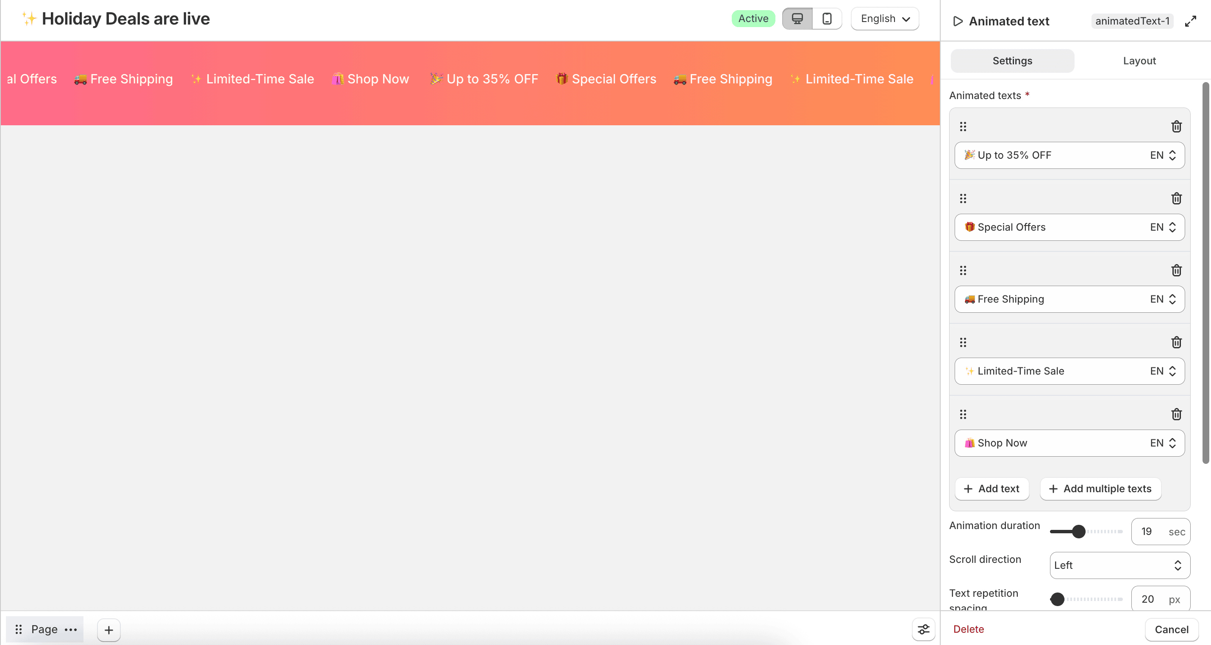Delete the 'Limited-Time Sale' text entry

tap(1176, 342)
